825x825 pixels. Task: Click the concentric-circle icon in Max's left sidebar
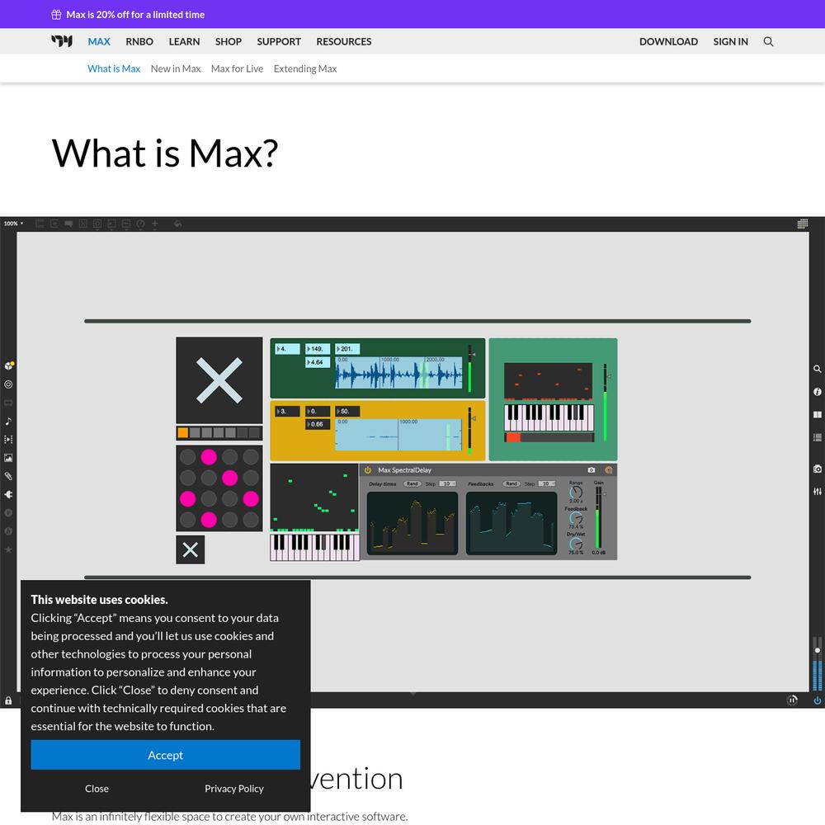click(x=8, y=384)
